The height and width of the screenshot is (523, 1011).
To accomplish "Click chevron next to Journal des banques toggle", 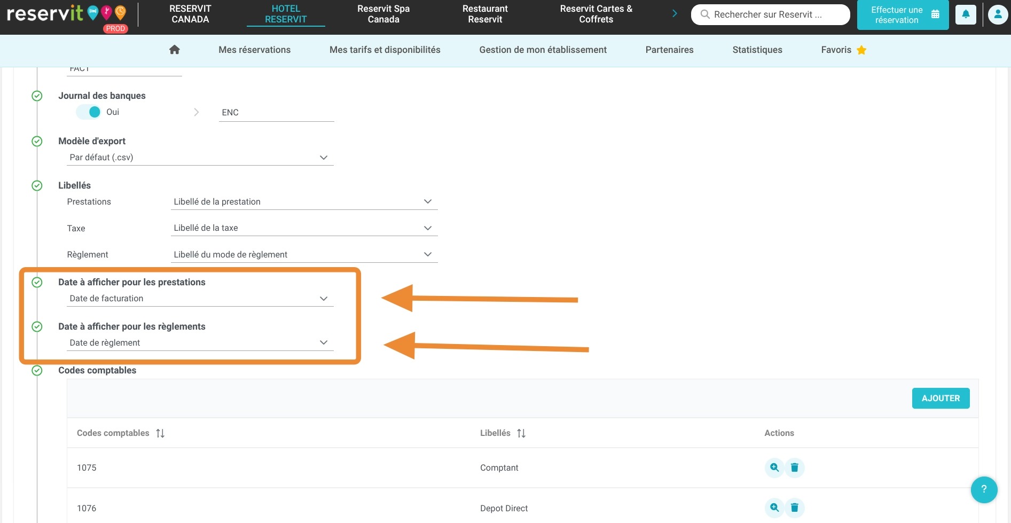I will (196, 112).
